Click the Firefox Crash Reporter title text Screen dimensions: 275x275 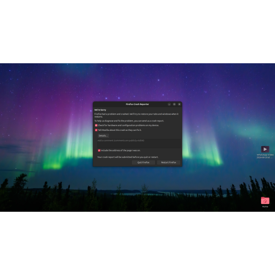point(137,104)
